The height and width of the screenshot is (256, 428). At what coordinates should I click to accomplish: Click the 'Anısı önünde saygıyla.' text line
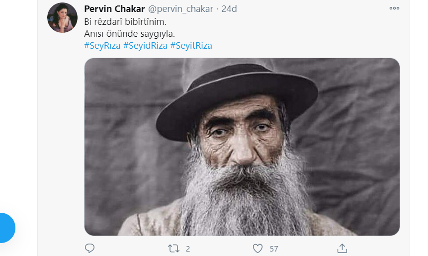coord(129,34)
